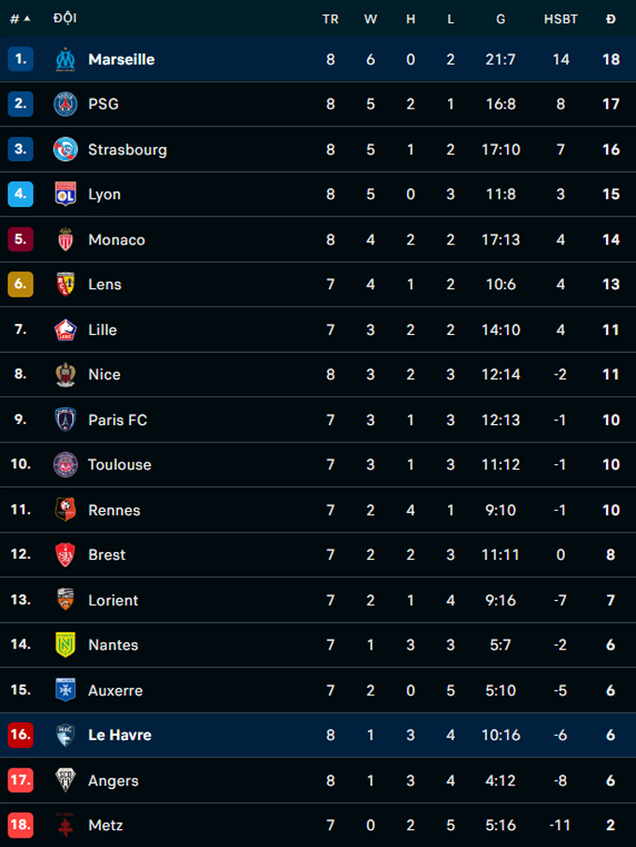
Task: Click the PSG club crest icon
Action: point(65,104)
